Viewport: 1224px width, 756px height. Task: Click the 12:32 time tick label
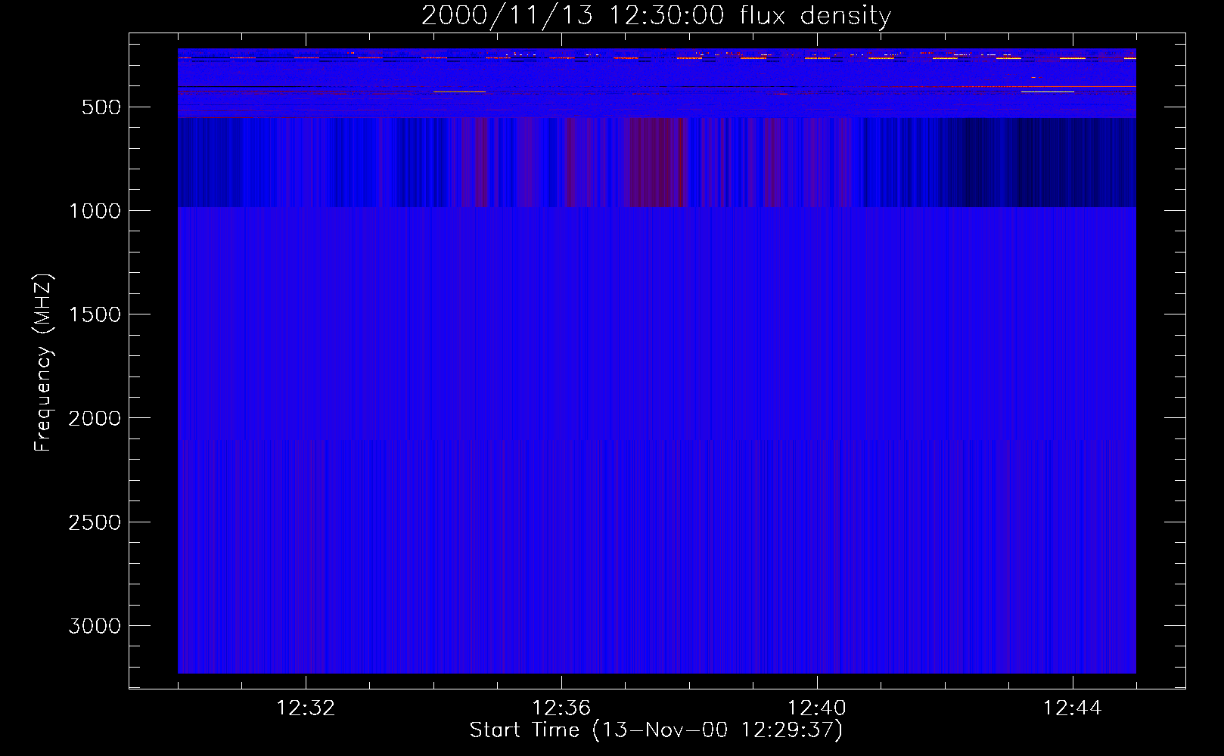coord(306,708)
